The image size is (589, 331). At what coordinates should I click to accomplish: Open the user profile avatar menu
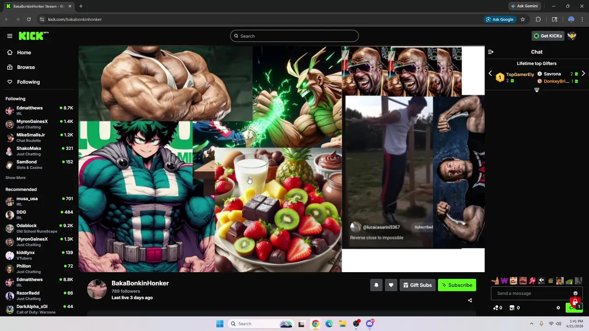pos(572,36)
